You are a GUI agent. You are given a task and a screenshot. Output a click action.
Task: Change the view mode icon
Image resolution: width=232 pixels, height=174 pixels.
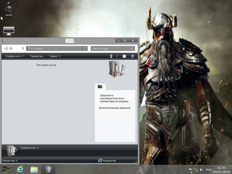(112, 56)
